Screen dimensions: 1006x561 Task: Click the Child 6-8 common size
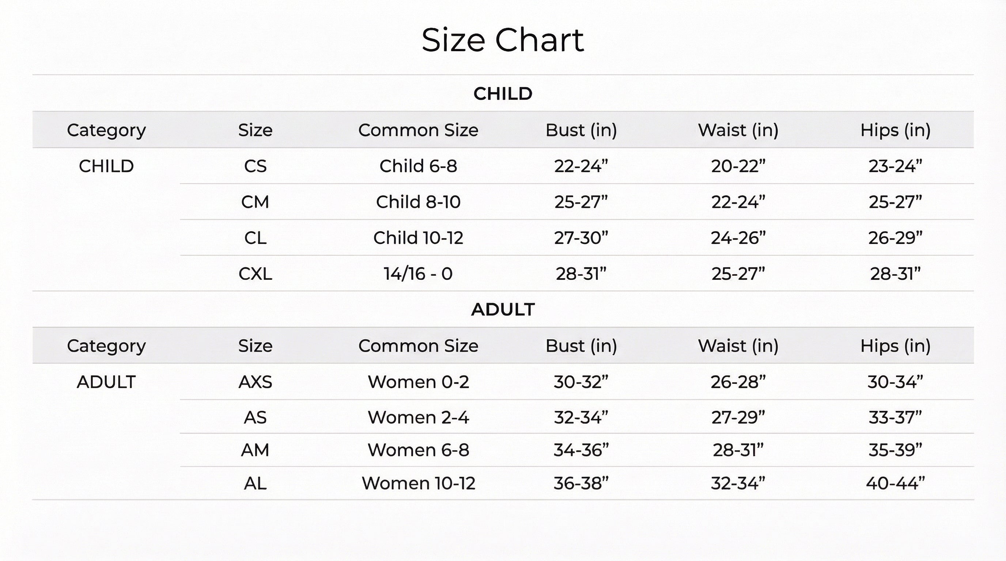coord(418,166)
